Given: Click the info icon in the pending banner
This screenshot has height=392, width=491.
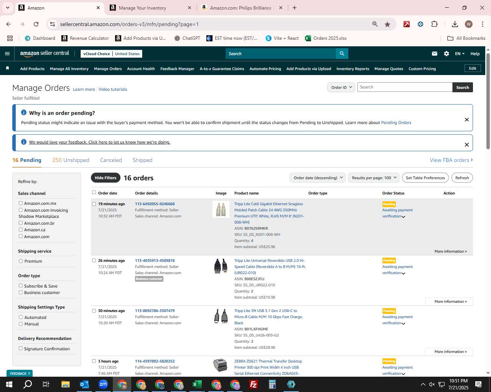Looking at the screenshot, I should point(24,113).
